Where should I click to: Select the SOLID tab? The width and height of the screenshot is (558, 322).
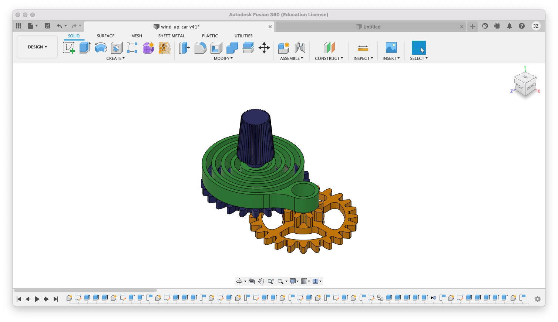click(74, 36)
